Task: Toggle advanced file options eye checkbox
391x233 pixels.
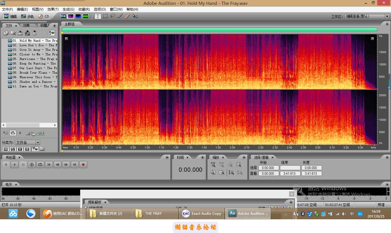Action: pyautogui.click(x=52, y=33)
